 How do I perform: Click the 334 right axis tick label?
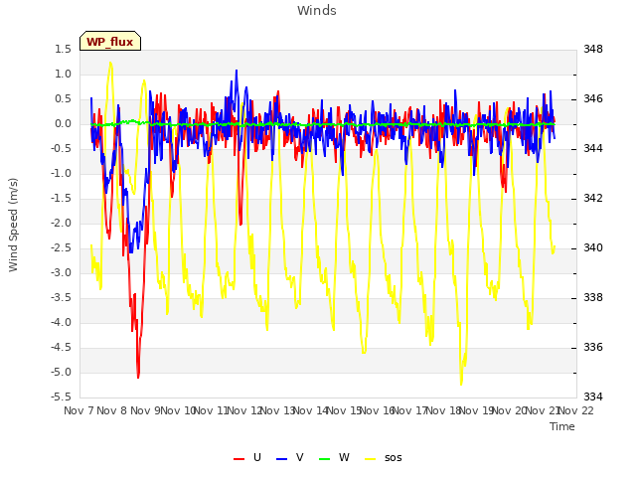point(593,397)
